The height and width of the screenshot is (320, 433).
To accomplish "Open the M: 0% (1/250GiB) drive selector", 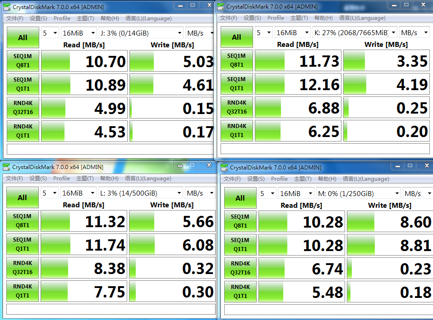I will point(359,194).
